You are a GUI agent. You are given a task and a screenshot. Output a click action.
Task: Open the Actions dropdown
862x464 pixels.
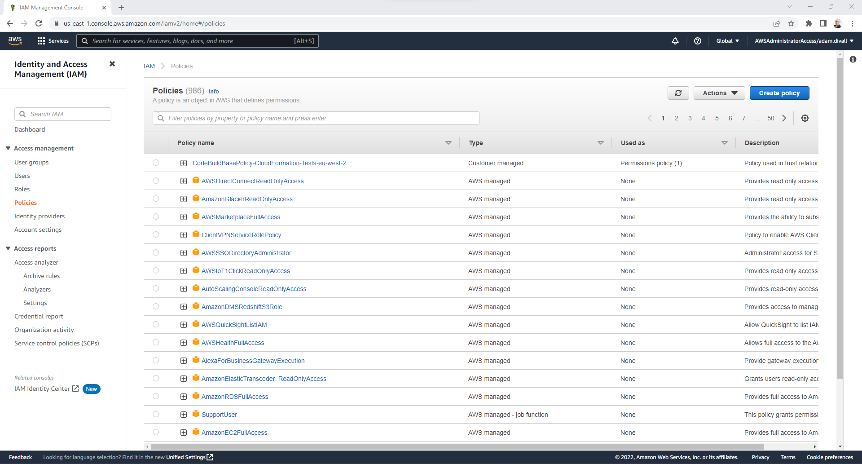pyautogui.click(x=719, y=93)
